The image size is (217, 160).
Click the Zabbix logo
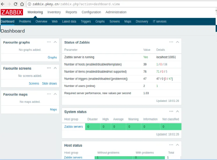pyautogui.click(x=12, y=12)
